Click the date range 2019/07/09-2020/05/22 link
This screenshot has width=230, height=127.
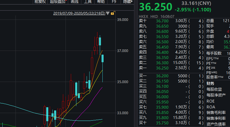coord(79,13)
